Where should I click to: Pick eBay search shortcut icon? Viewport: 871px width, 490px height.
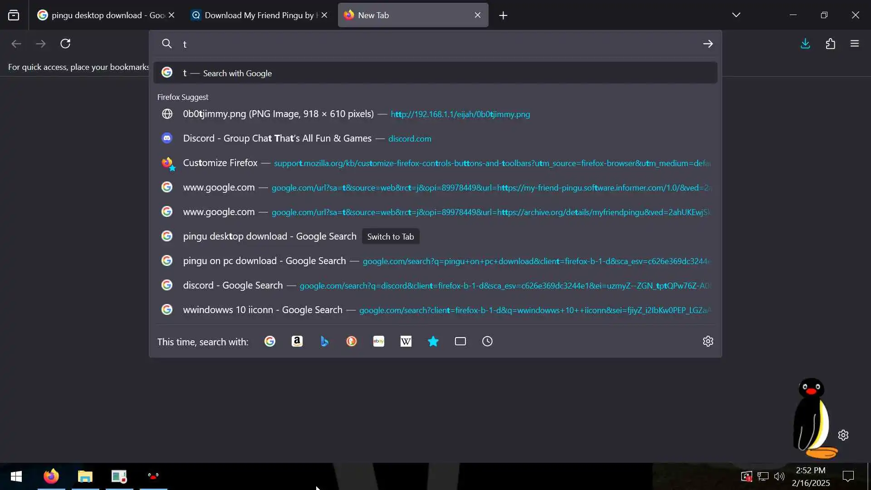click(x=378, y=341)
